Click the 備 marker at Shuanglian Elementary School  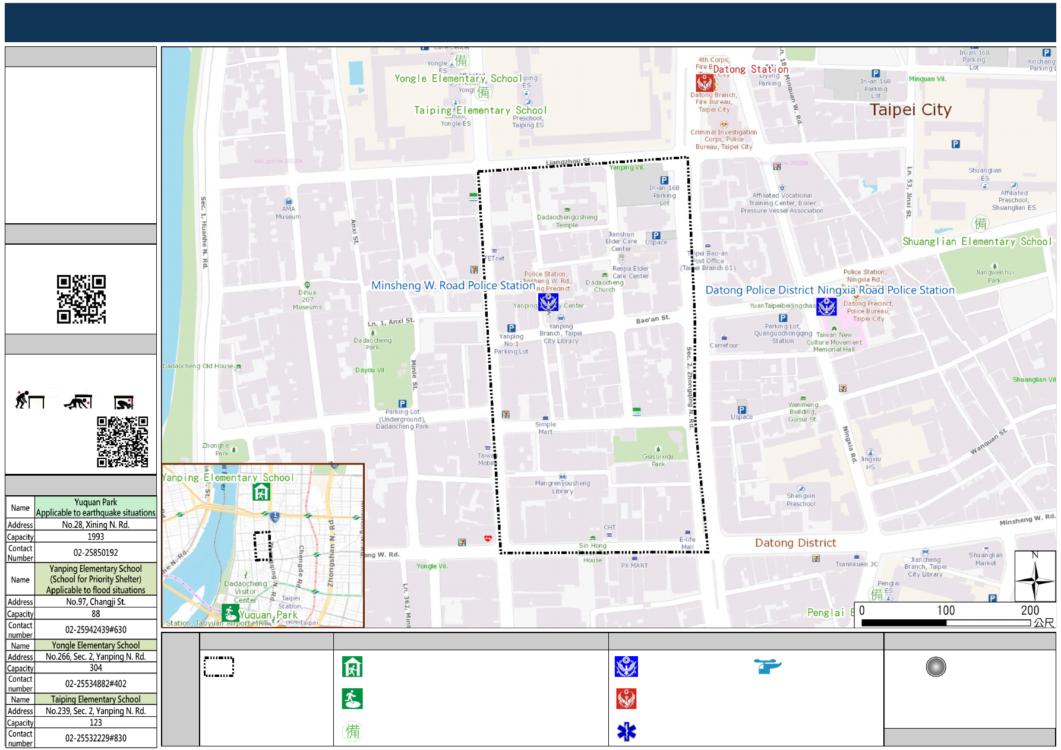click(x=980, y=223)
